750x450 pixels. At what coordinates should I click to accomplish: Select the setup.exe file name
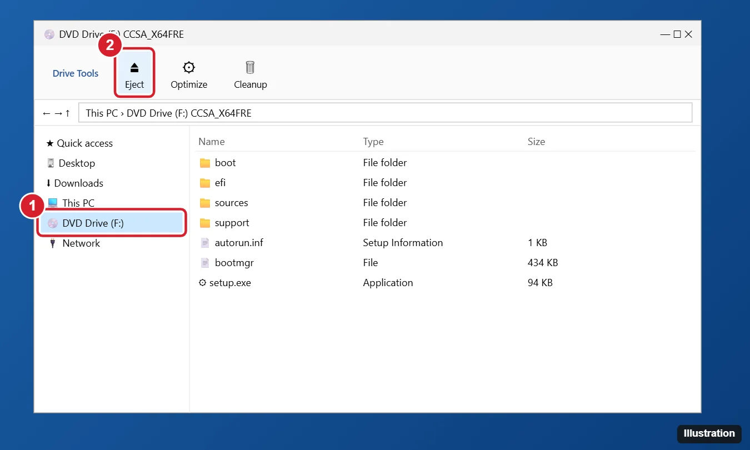[x=230, y=283]
